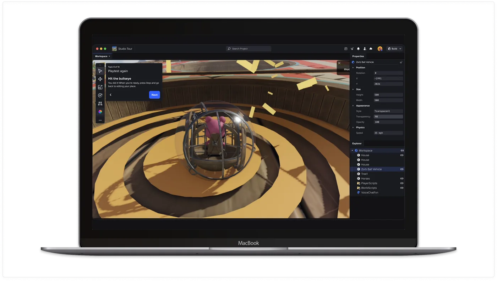Screen dimensions: 497x281
Task: Open the collaborators add-person icon
Action: [x=365, y=49]
